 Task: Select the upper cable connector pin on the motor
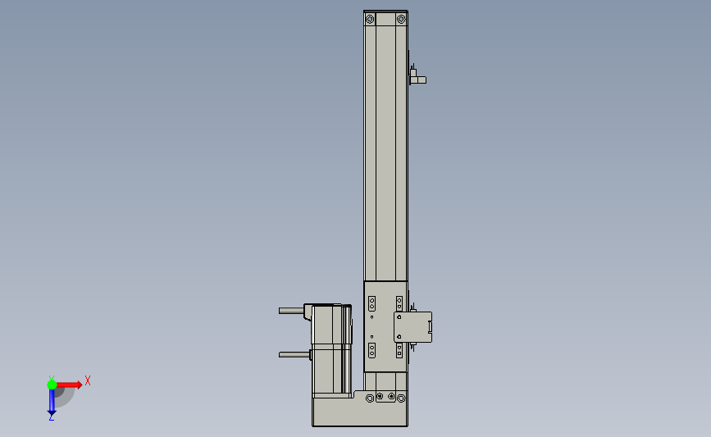(292, 311)
